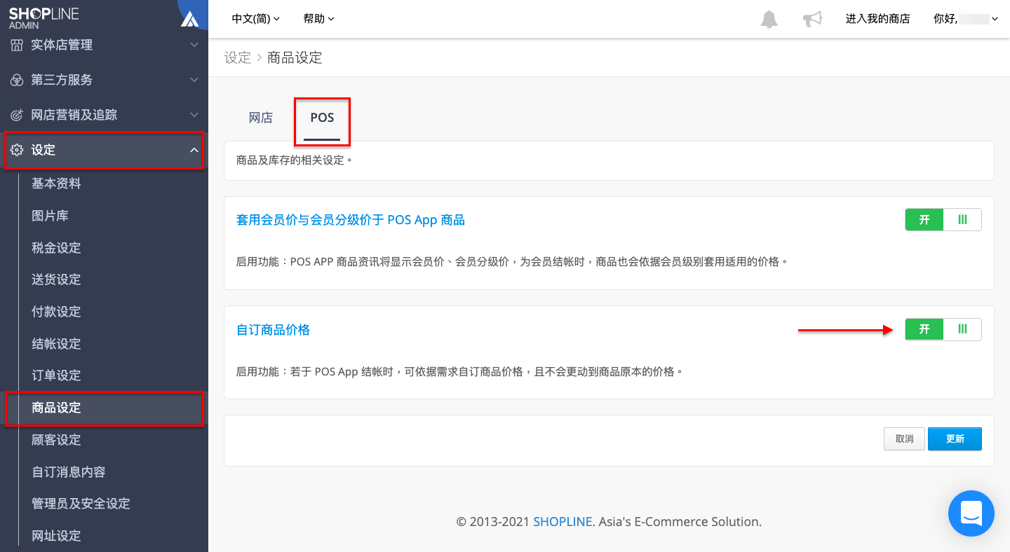The width and height of the screenshot is (1010, 552).
Task: Open the 你好 user account dropdown
Action: (x=966, y=19)
